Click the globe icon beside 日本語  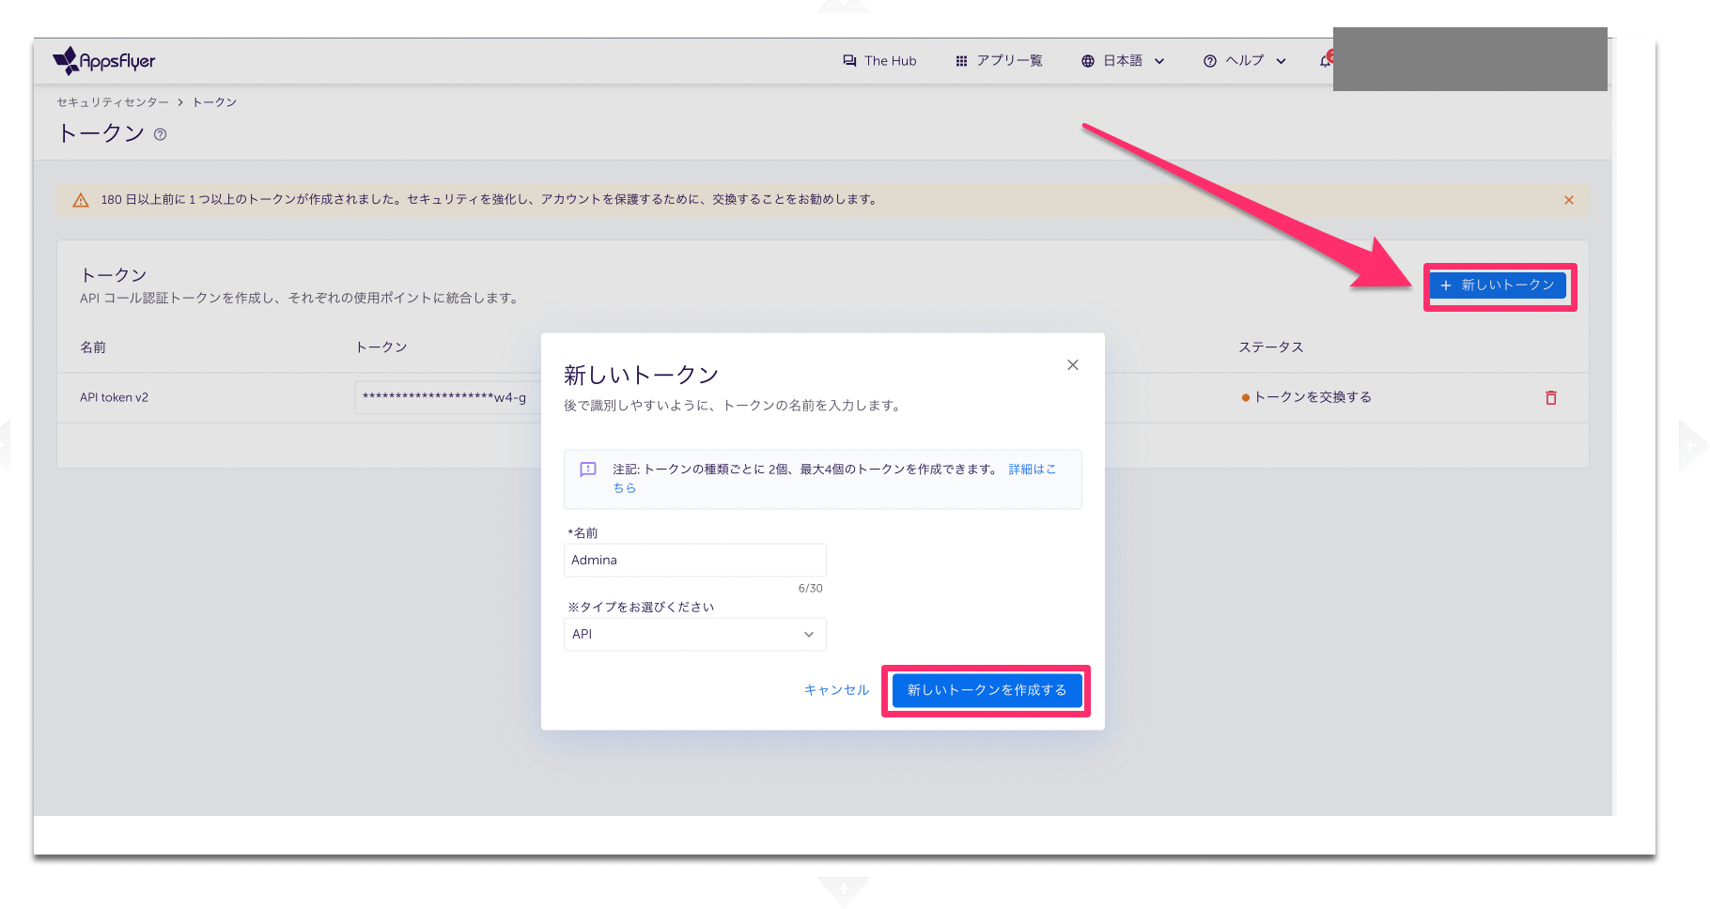(x=1088, y=61)
